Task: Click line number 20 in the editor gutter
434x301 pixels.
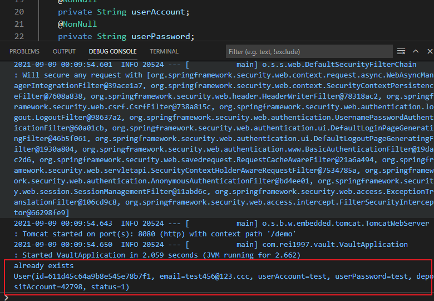Action: (x=19, y=12)
